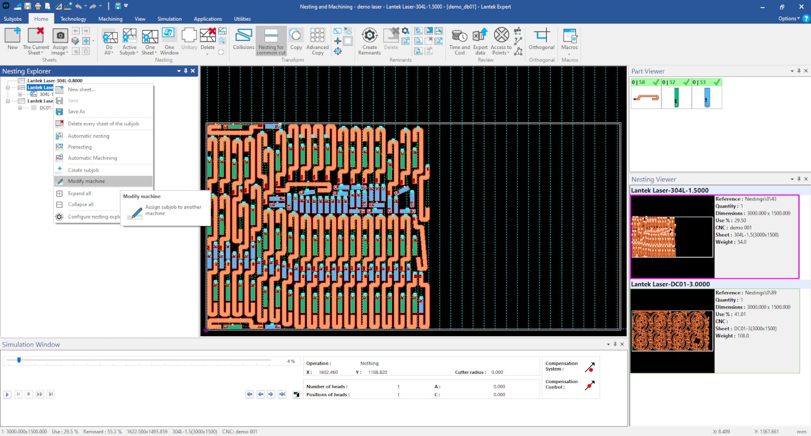811x436 pixels.
Task: Open the Create Remnants tool
Action: [x=370, y=39]
